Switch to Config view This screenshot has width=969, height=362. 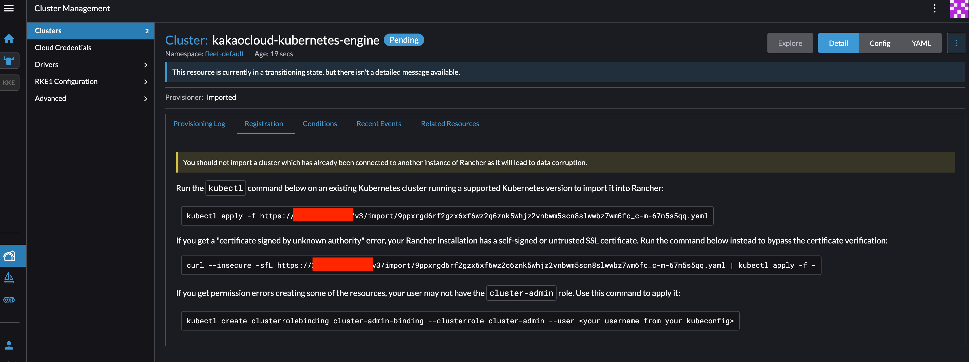point(879,43)
